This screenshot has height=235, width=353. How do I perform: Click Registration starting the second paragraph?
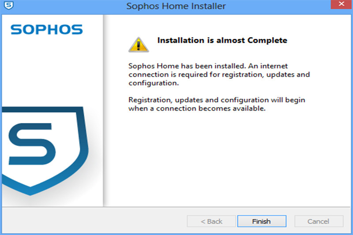pyautogui.click(x=149, y=100)
